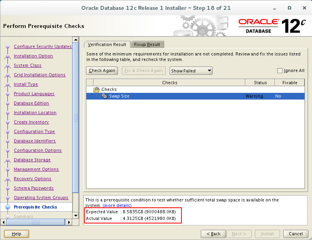312x240 pixels.
Task: Click the vertical scrollbar thumb in steps
Action: (76, 118)
